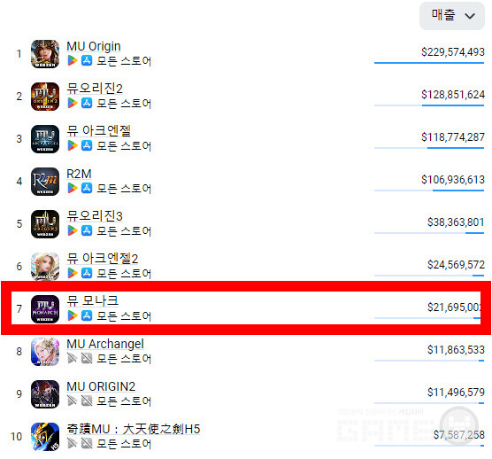Click the 뮤 모나크 app icon

pos(45,309)
